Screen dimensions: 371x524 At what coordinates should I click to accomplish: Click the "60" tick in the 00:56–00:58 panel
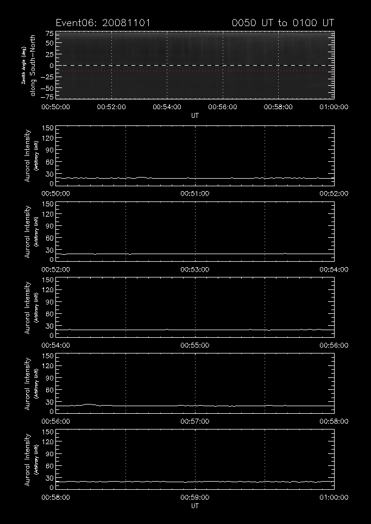click(x=50, y=390)
